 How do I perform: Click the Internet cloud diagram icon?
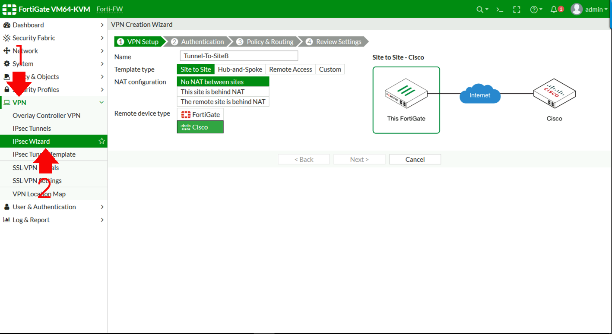480,95
